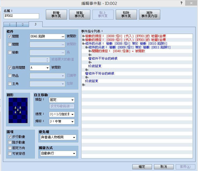The width and height of the screenshot is (198, 171).
Task: Switch to event page tab 1
Action: point(10,24)
